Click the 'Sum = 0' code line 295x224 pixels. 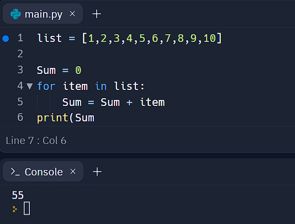click(59, 70)
